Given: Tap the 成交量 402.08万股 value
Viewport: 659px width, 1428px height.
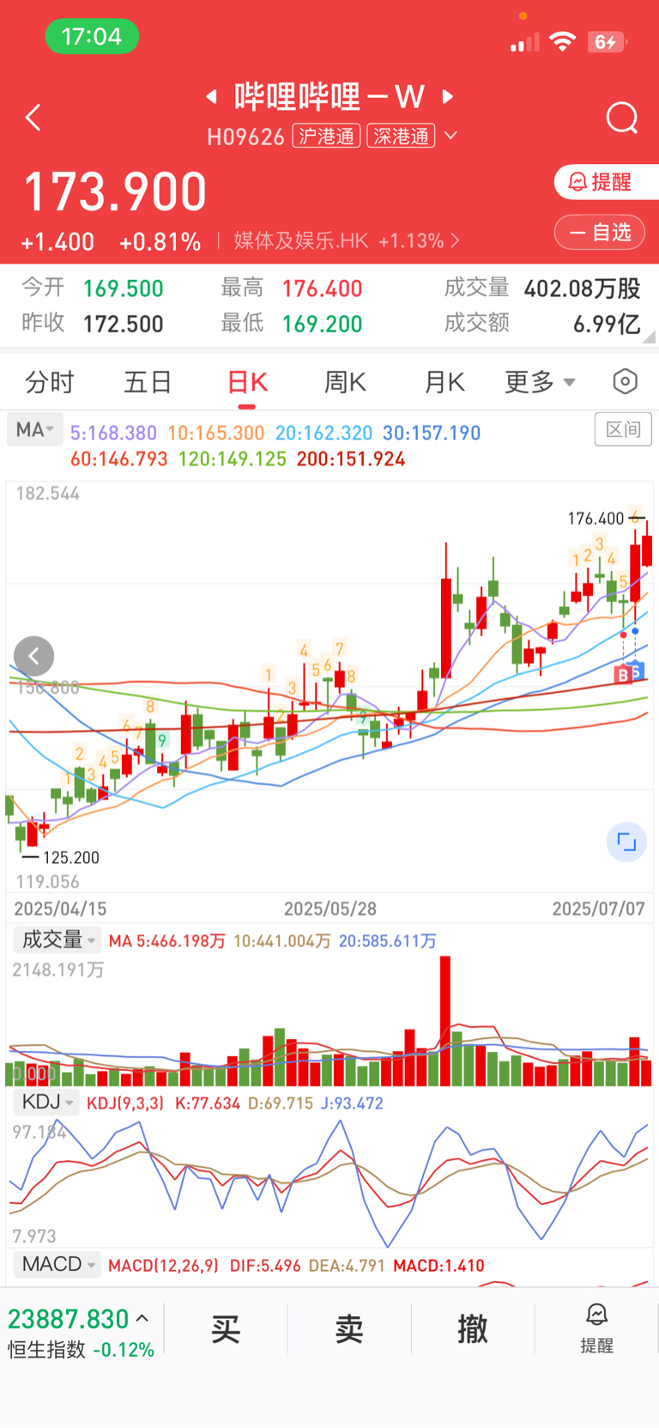Looking at the screenshot, I should (x=582, y=289).
